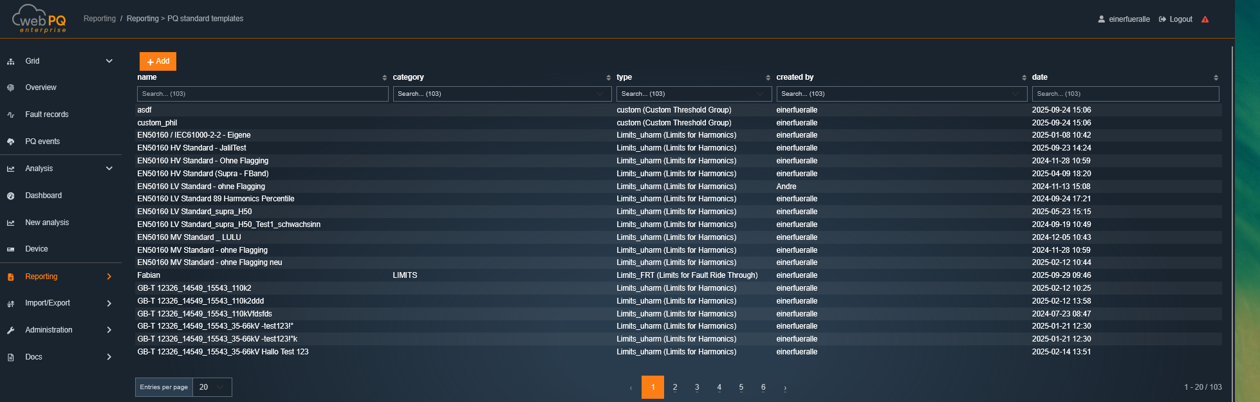1260x402 pixels.
Task: Sort table by name column arrows
Action: click(385, 78)
